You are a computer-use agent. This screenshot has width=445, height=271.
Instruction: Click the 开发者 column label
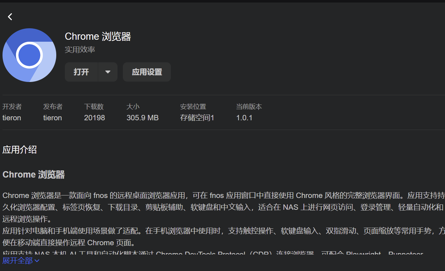tap(12, 107)
